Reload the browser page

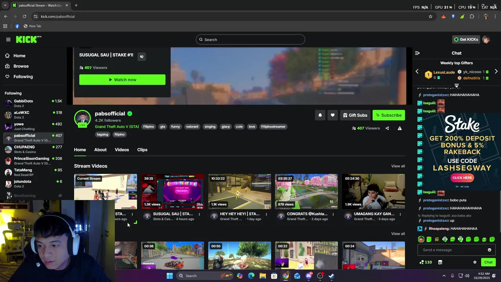(x=24, y=16)
